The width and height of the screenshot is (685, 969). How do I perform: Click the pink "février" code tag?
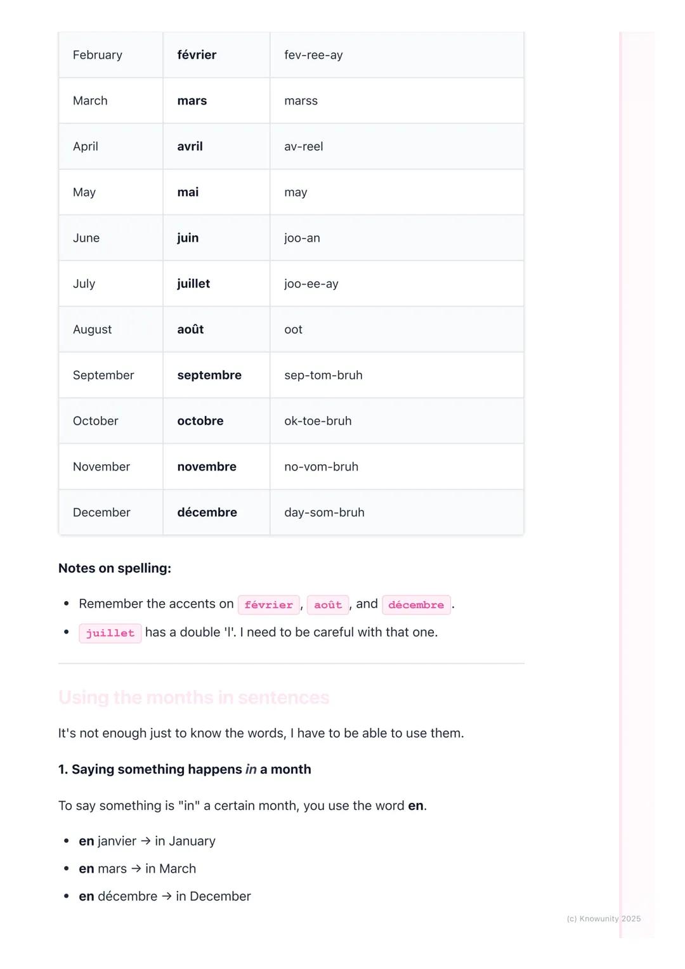coord(269,605)
